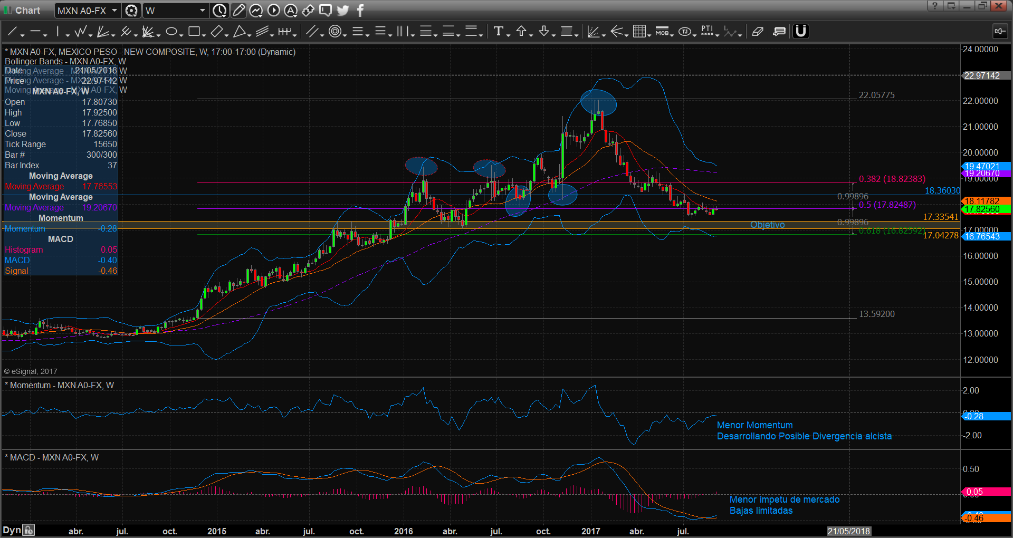Select the ellipse drawing tool

tap(171, 32)
